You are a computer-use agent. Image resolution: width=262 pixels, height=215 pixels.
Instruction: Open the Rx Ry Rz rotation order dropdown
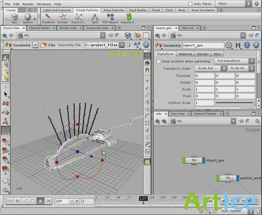(241, 68)
